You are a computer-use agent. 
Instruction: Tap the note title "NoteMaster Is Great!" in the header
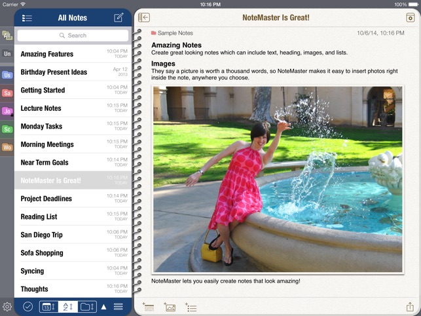pyautogui.click(x=276, y=18)
